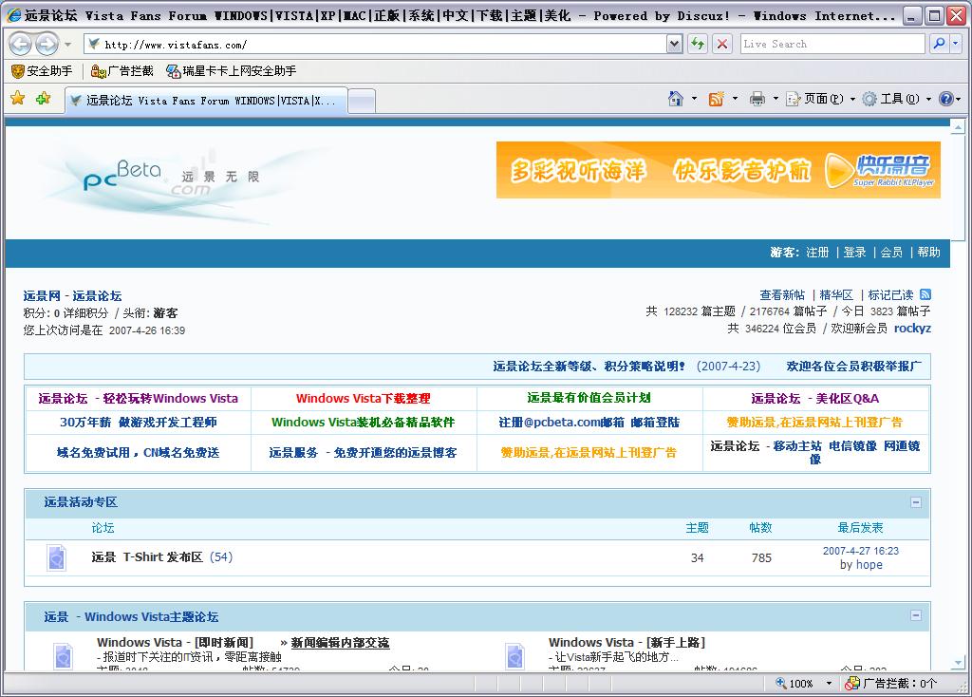Click inside the Live Search input box
Screen dimensions: 972x697
(x=831, y=44)
